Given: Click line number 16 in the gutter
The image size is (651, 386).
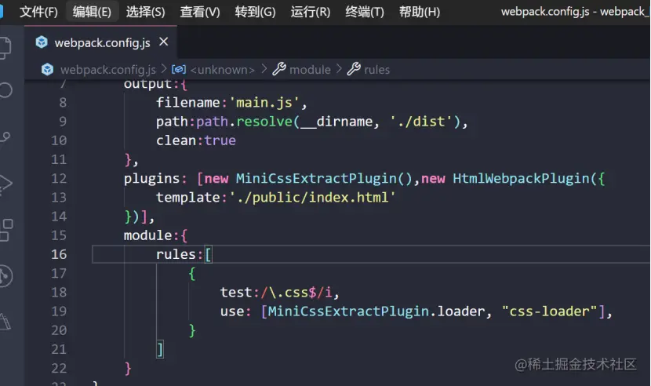Looking at the screenshot, I should coord(59,254).
